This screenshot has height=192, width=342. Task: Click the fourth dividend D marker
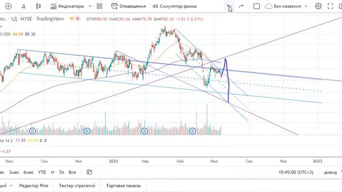point(192,131)
